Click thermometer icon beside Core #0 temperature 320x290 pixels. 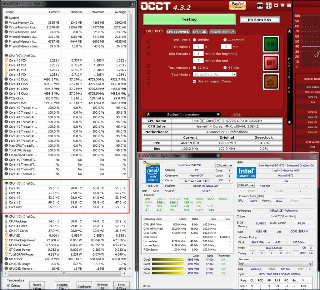point(6,188)
